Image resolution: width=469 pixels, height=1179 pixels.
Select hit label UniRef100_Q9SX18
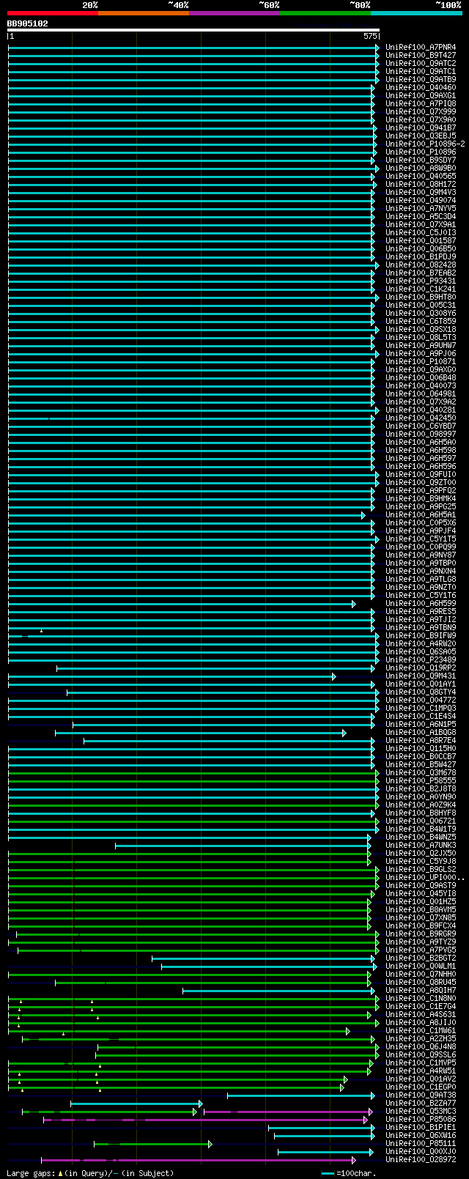point(421,330)
